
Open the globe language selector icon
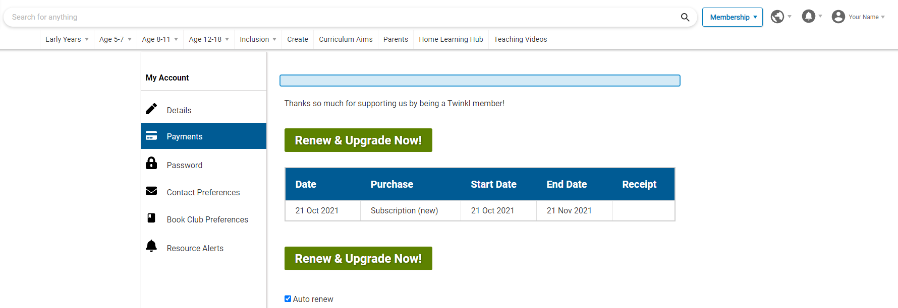pos(777,17)
